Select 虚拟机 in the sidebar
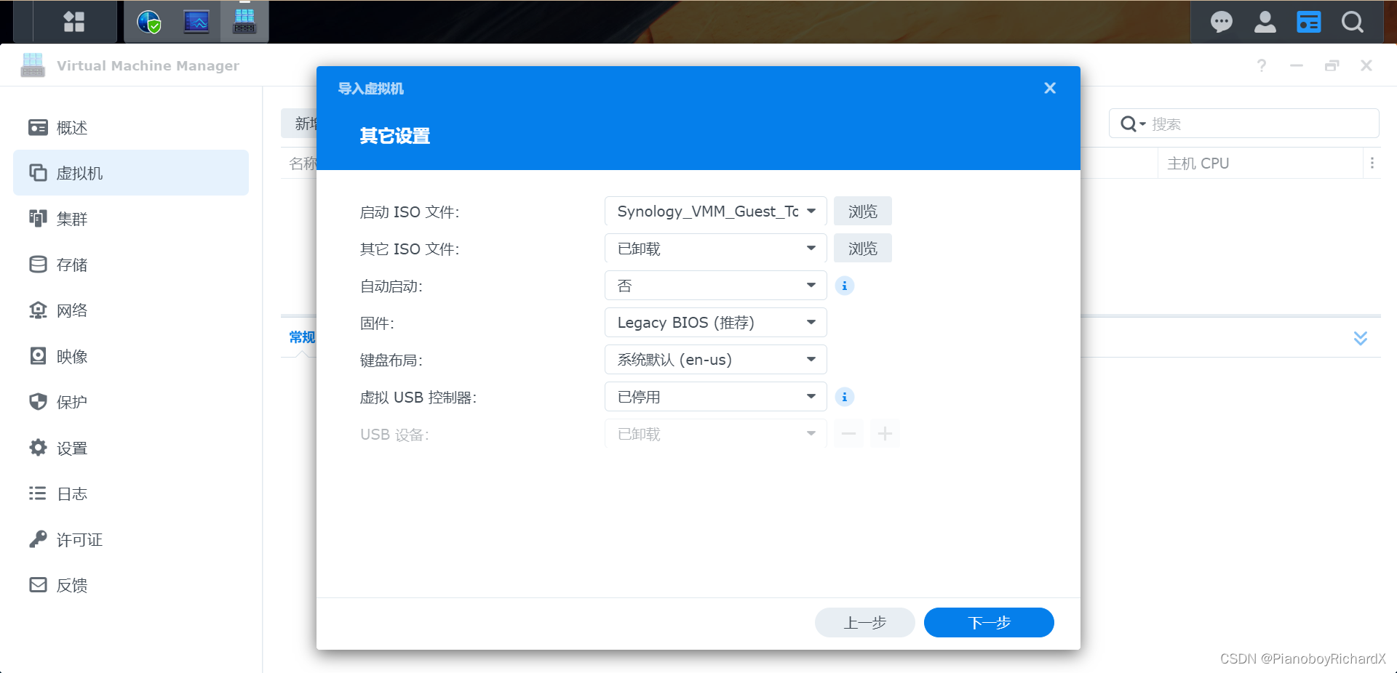Screen dimensions: 1397x673 [131, 173]
